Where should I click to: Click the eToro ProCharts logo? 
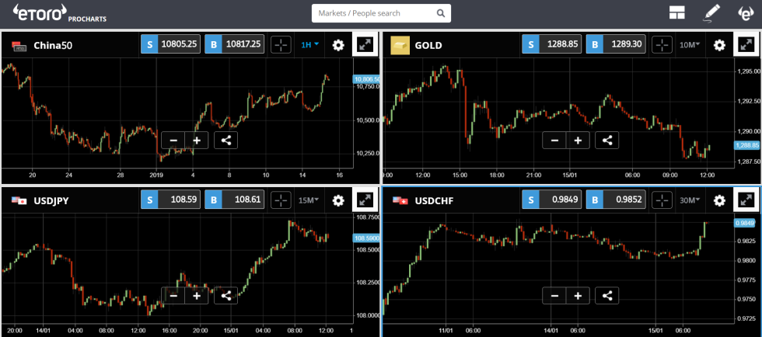[x=59, y=13]
